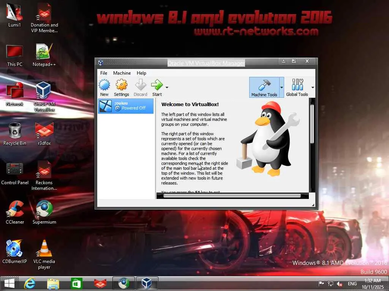389x291 pixels.
Task: Expand Global Tools dropdown arrow
Action: [313, 88]
